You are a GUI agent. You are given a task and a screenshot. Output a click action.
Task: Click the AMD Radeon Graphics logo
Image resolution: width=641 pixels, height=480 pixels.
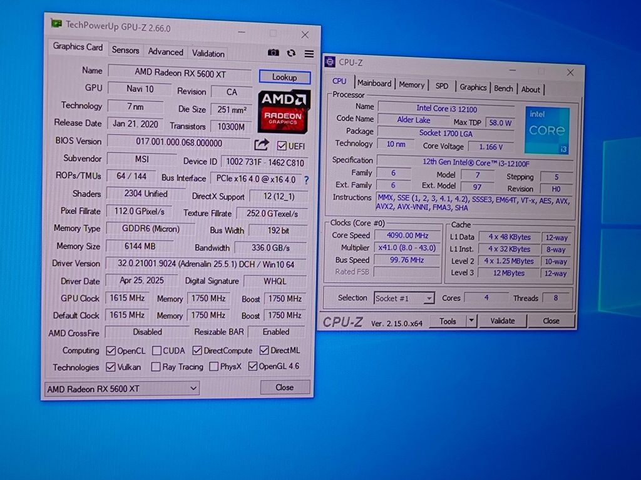coord(284,111)
